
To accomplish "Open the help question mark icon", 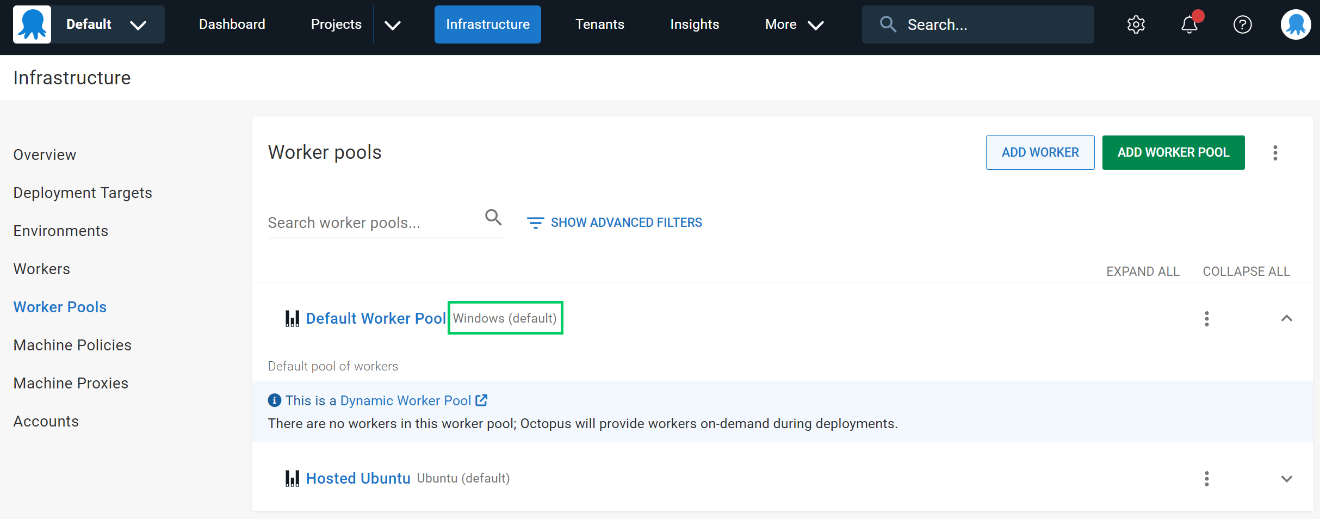I will click(1243, 24).
